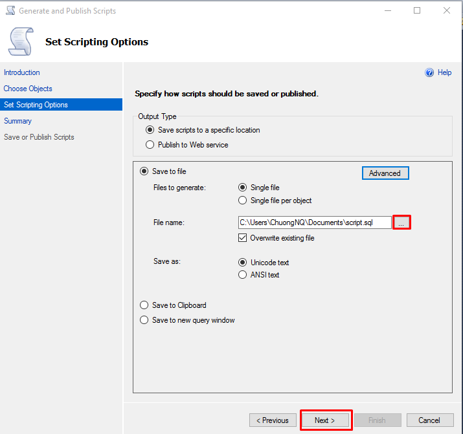The height and width of the screenshot is (434, 463).
Task: Open the Choose Objects step
Action: (28, 89)
